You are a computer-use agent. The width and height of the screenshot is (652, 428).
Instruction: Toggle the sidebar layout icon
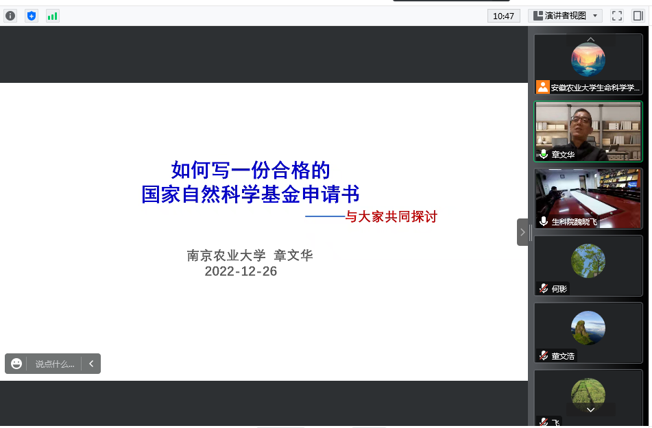pos(638,16)
